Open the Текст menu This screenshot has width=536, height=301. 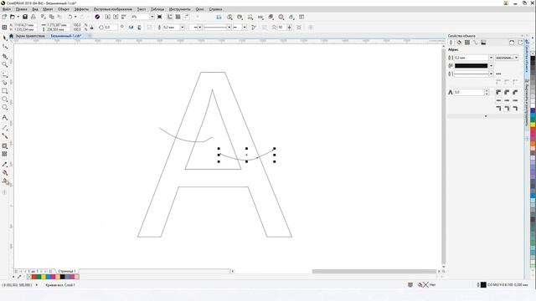tap(142, 9)
